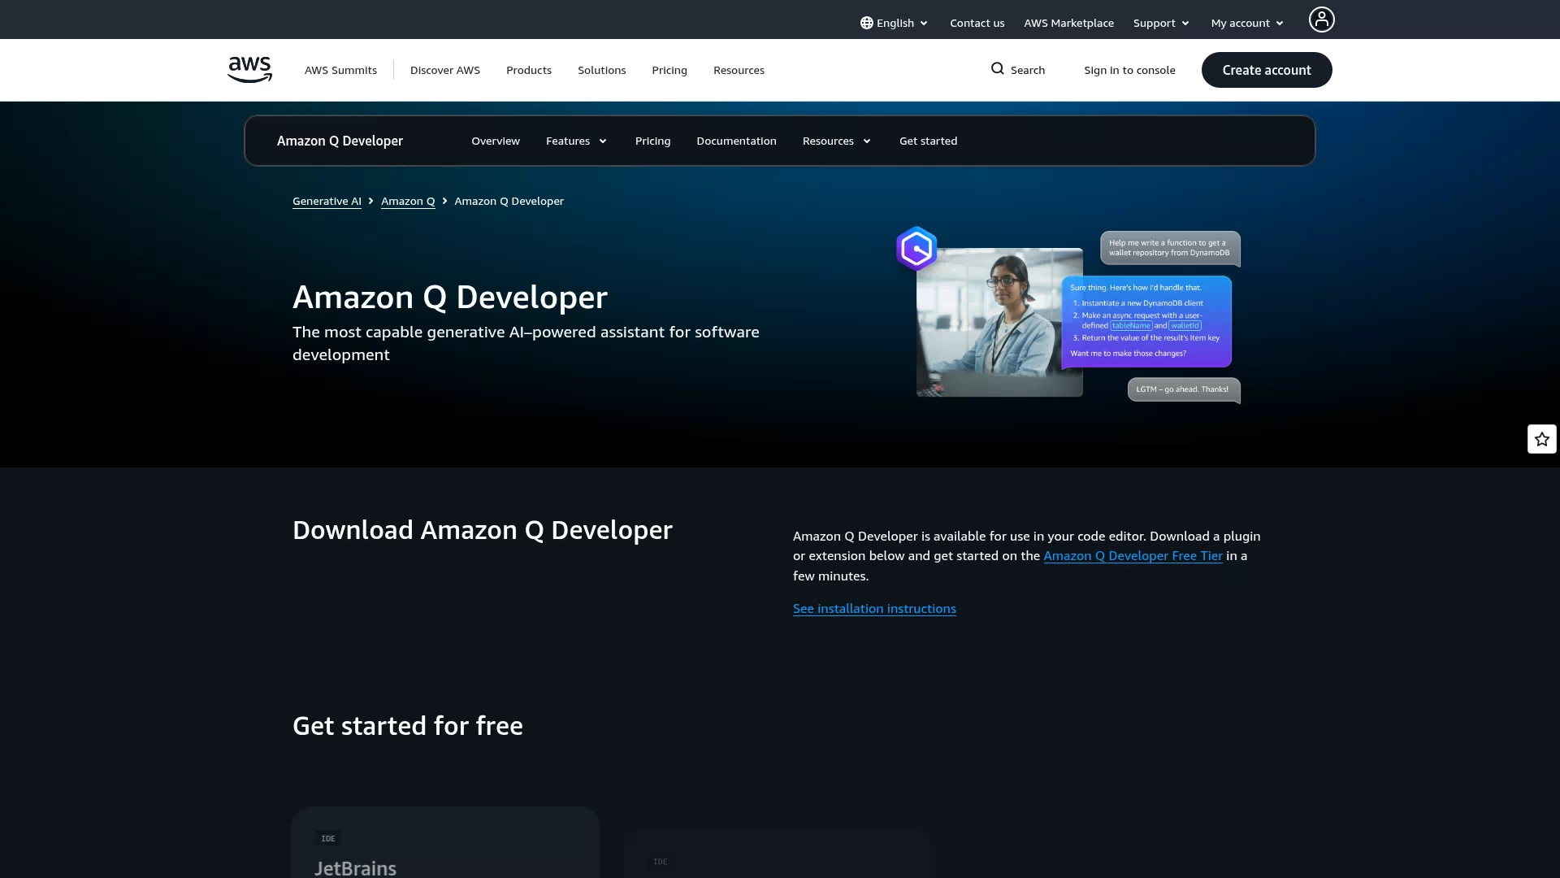Viewport: 1560px width, 878px height.
Task: Click the 'Help me write a function' chat bubble
Action: tap(1170, 248)
